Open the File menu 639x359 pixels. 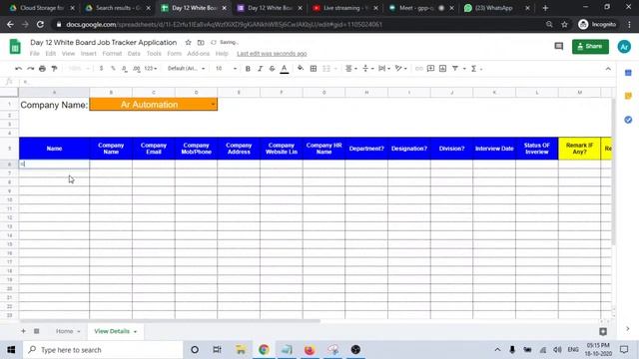pyautogui.click(x=35, y=54)
